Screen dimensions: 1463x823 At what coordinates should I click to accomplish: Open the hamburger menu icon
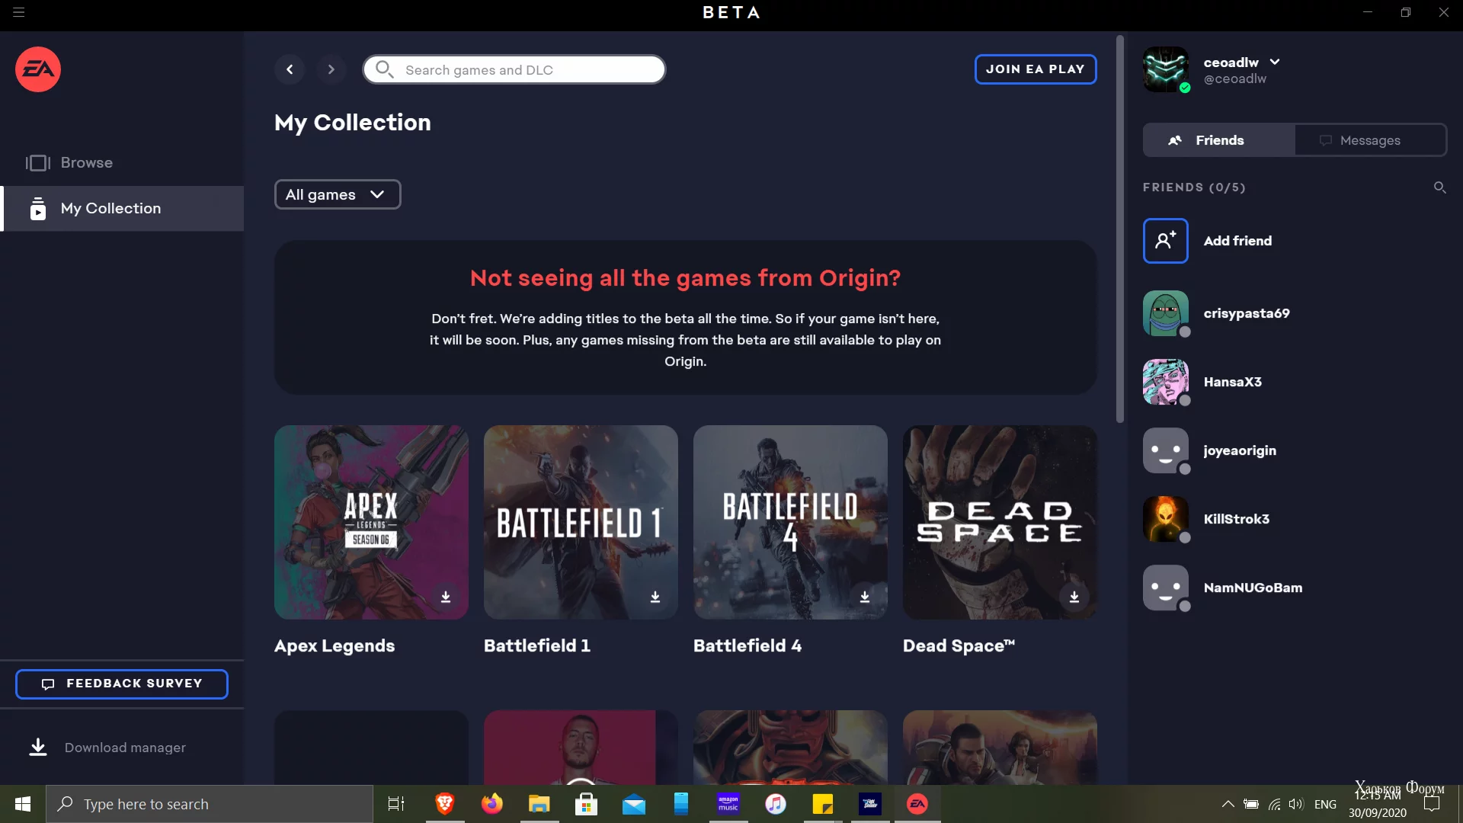pos(19,12)
